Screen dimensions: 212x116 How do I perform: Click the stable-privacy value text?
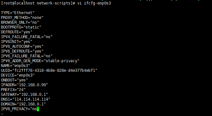click(x=61, y=61)
